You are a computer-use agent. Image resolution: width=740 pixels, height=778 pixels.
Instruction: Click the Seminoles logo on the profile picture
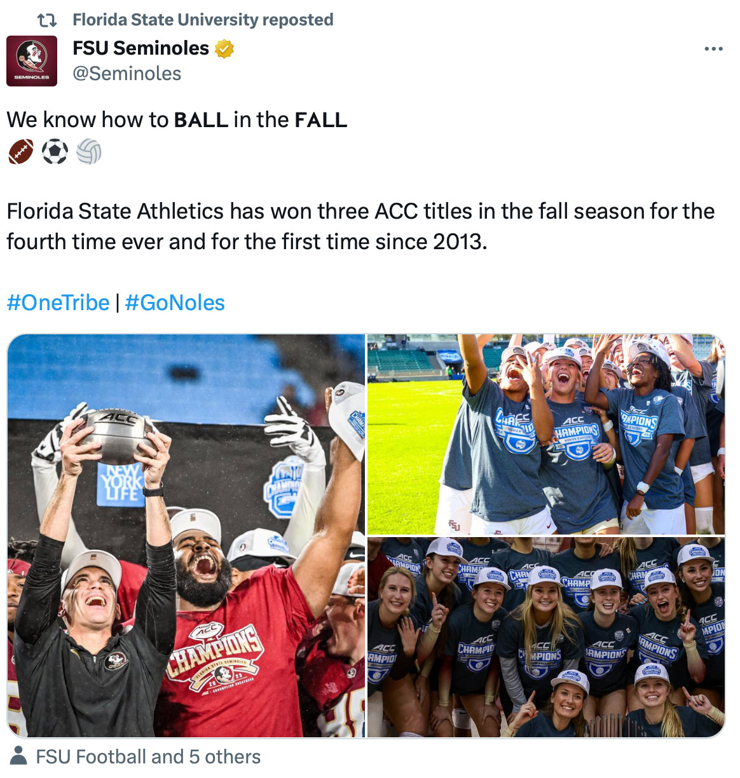(32, 57)
